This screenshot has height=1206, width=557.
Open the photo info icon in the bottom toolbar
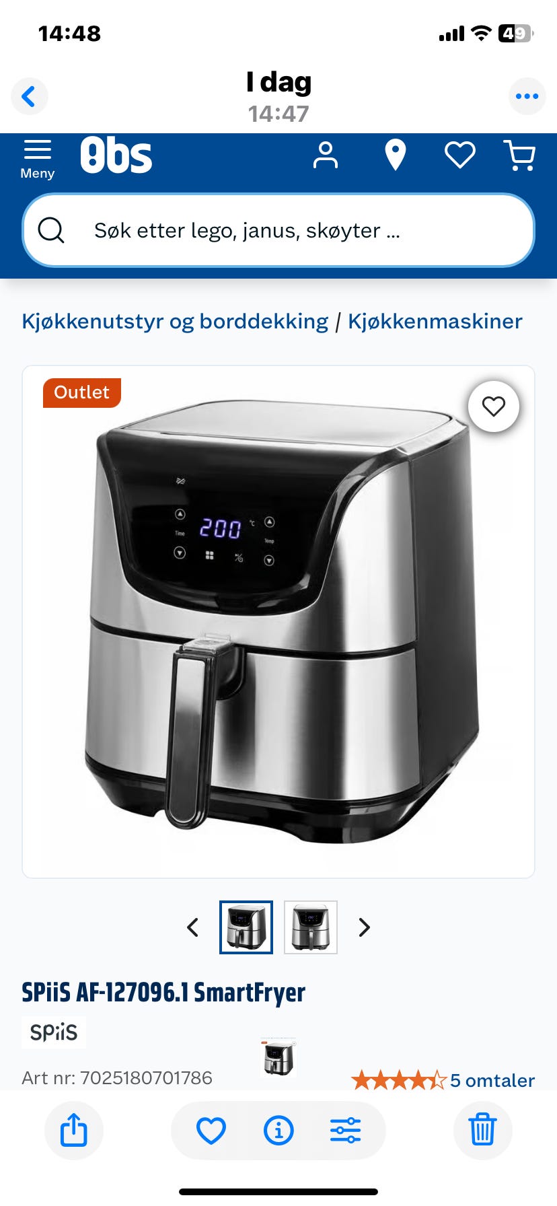278,1130
